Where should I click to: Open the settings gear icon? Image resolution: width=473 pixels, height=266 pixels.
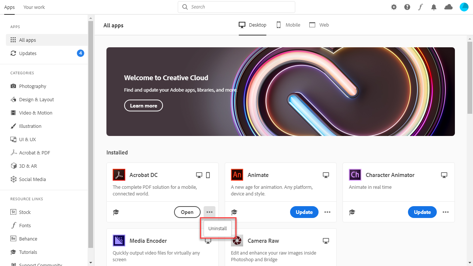click(394, 7)
